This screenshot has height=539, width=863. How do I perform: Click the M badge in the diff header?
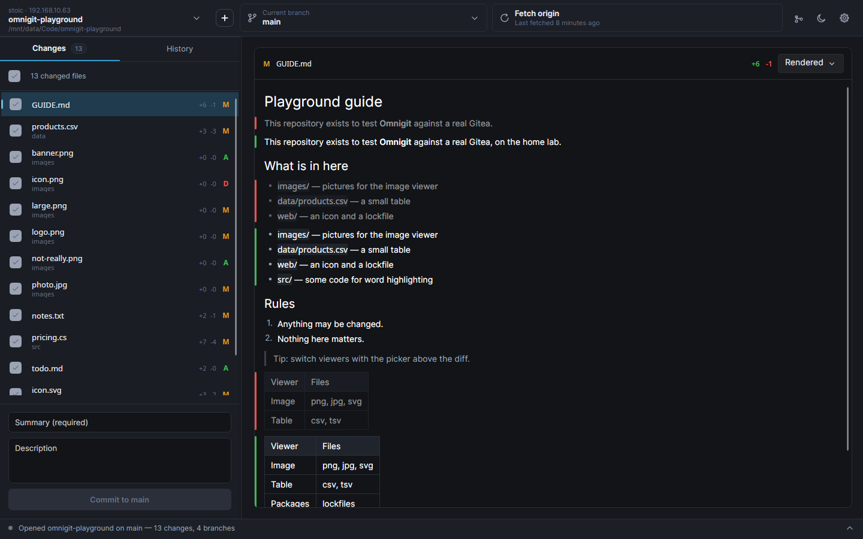click(x=267, y=64)
